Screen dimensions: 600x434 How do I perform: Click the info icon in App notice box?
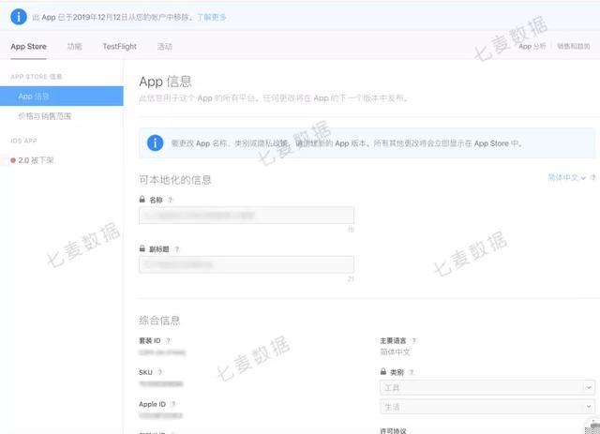click(155, 143)
